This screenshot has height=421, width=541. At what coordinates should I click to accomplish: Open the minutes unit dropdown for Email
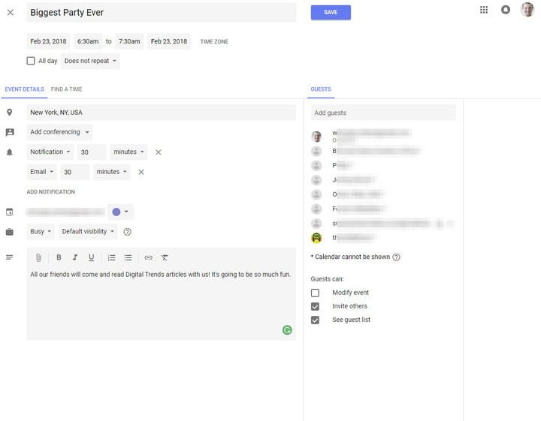pos(111,172)
